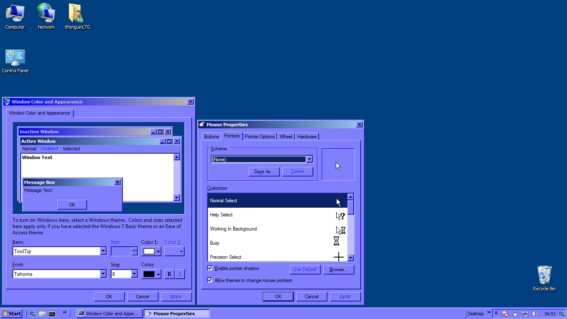Click the preview Message Box OK button
Screen dimensions: 567x319
click(72, 205)
